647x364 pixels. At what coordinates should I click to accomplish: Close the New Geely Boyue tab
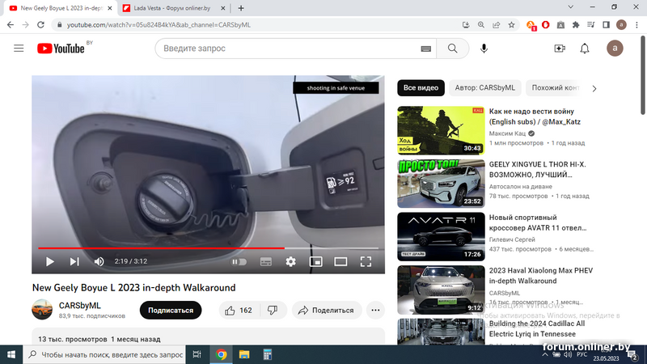(110, 8)
